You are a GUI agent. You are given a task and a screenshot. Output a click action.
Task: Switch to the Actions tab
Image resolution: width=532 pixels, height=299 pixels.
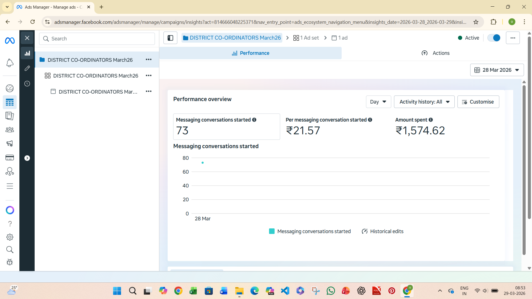435,53
